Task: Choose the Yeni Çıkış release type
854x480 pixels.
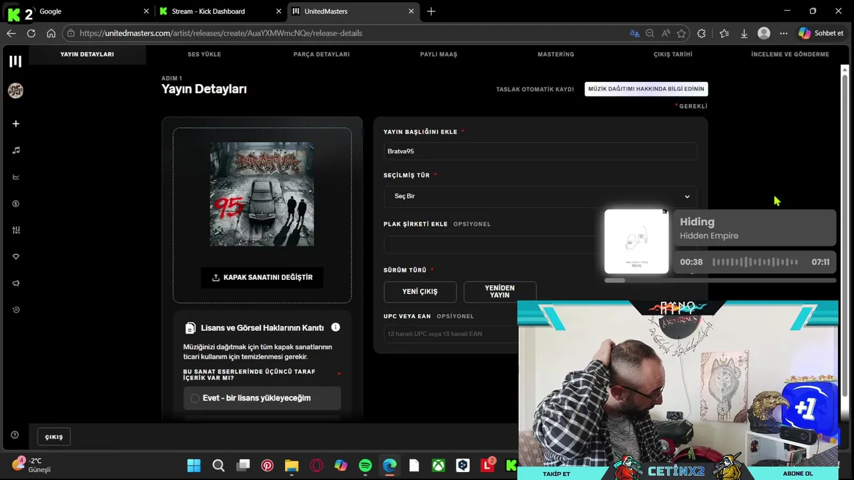Action: (x=420, y=291)
